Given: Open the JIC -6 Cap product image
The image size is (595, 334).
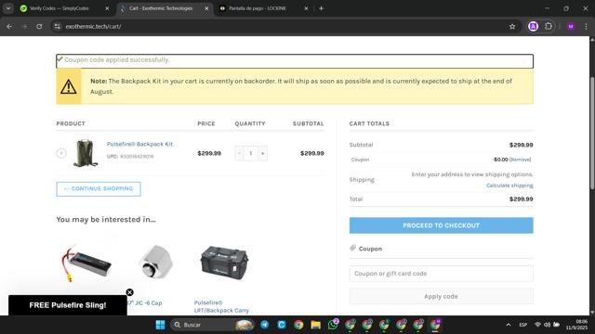Looking at the screenshot, I should [x=156, y=262].
